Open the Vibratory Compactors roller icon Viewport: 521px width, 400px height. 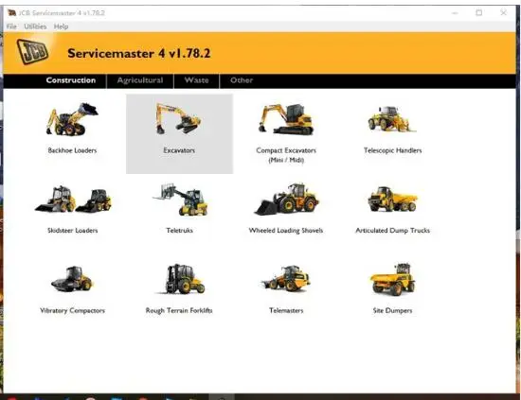click(72, 279)
